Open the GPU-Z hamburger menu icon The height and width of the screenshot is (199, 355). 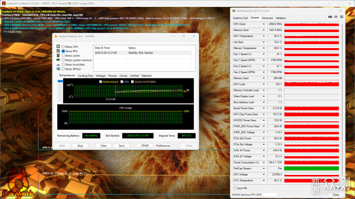341,17
